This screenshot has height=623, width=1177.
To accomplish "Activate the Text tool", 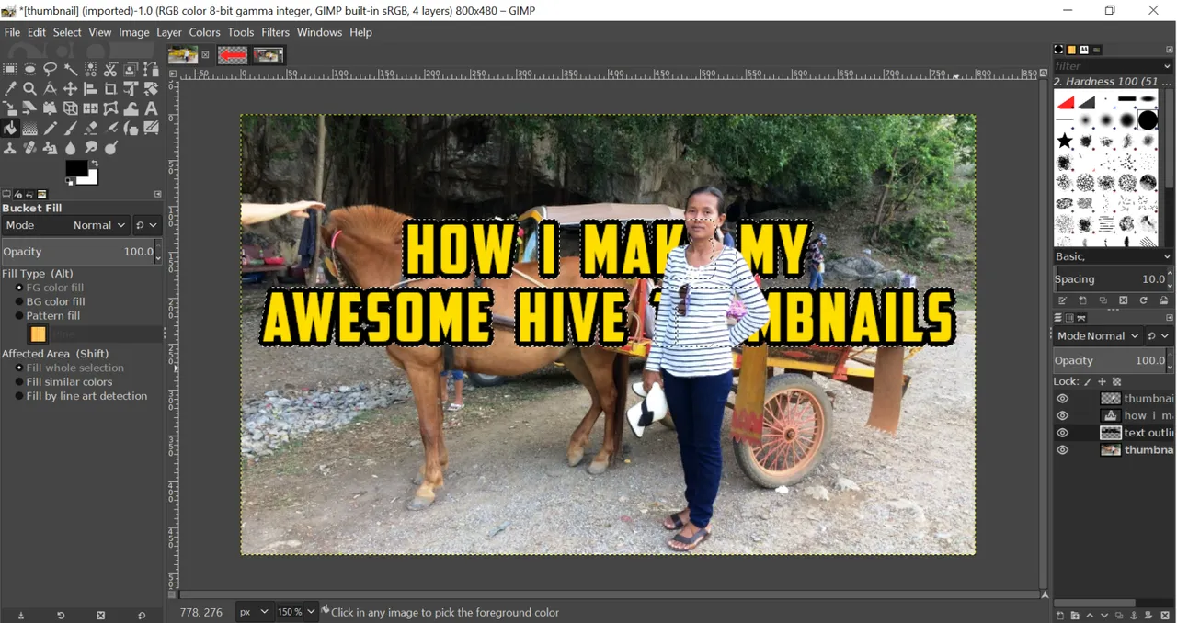I will point(152,109).
